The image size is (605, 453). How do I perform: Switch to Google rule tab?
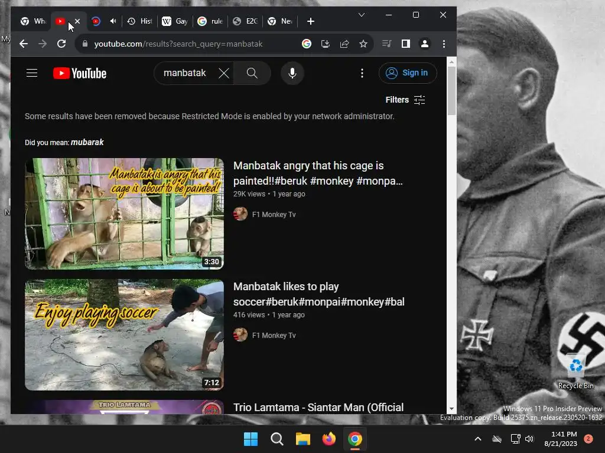tap(210, 21)
